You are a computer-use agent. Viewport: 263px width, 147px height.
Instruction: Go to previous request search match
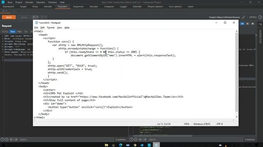click(x=12, y=140)
